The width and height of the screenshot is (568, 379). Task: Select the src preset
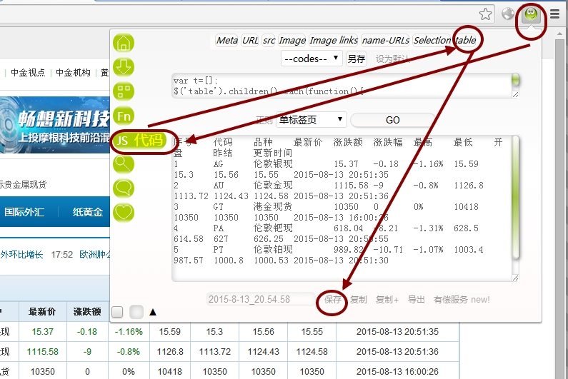(x=269, y=40)
